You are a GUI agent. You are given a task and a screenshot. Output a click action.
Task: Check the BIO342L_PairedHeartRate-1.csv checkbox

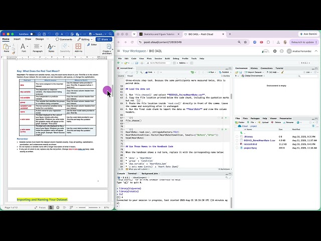[x=237, y=141]
